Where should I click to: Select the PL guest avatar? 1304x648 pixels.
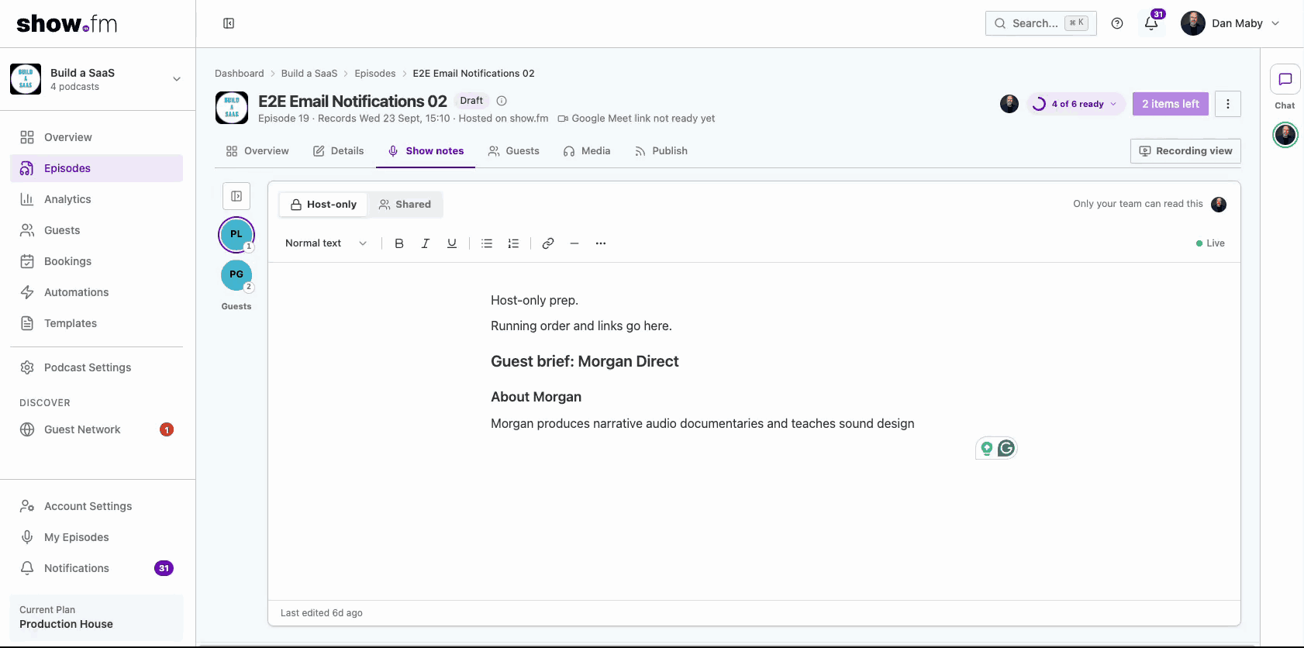236,235
